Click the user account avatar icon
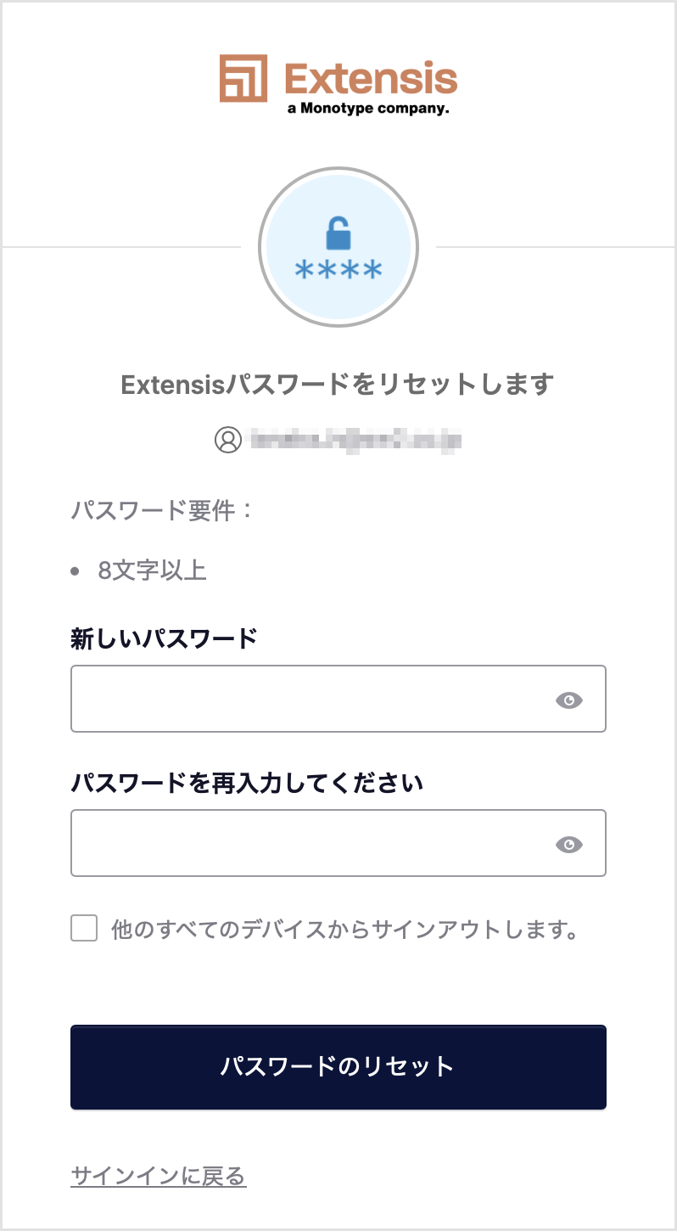Screen dimensions: 677x1231 (x=228, y=439)
